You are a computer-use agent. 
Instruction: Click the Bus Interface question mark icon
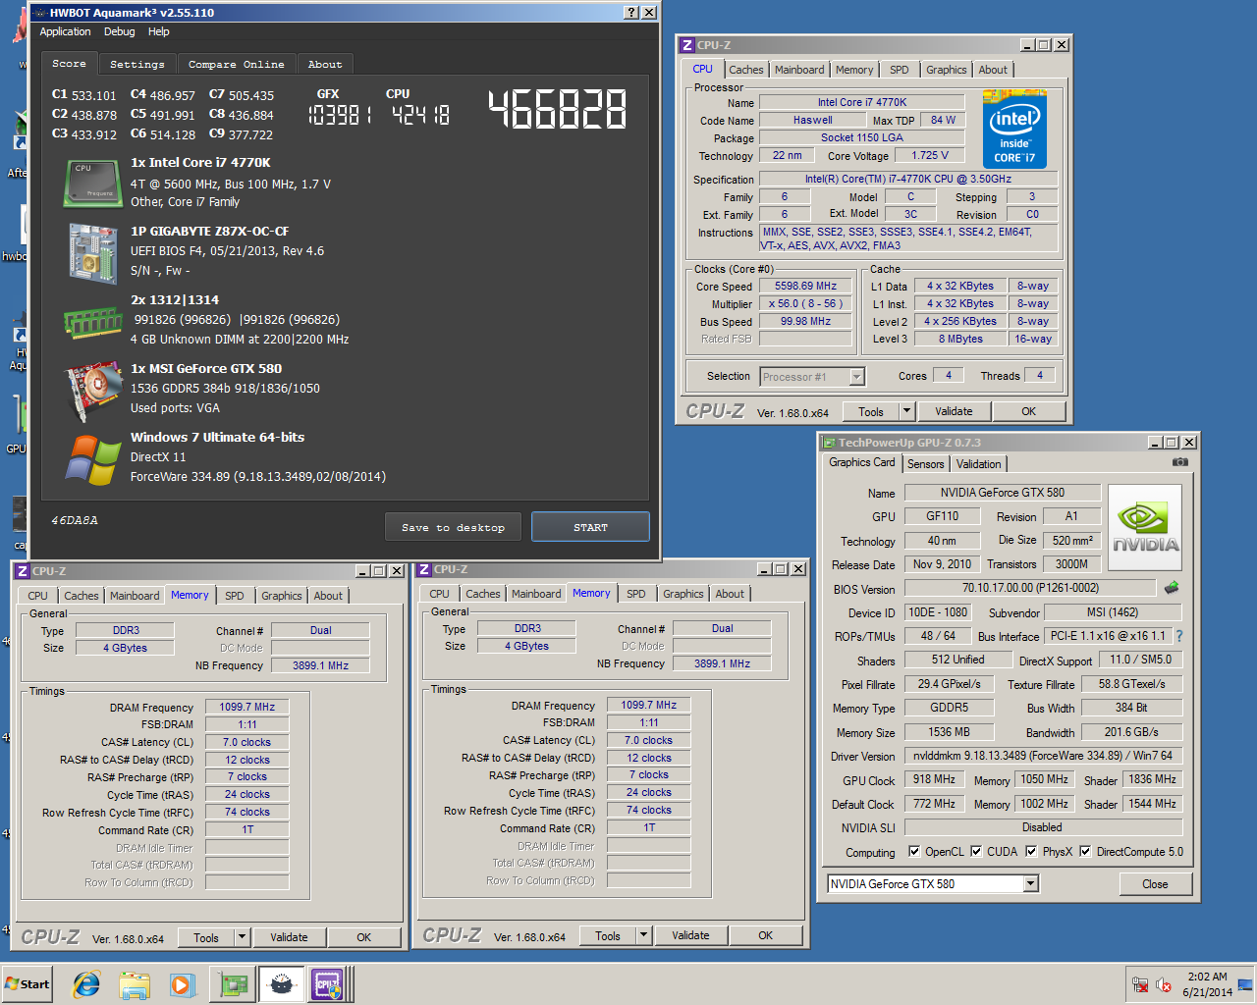[x=1179, y=636]
